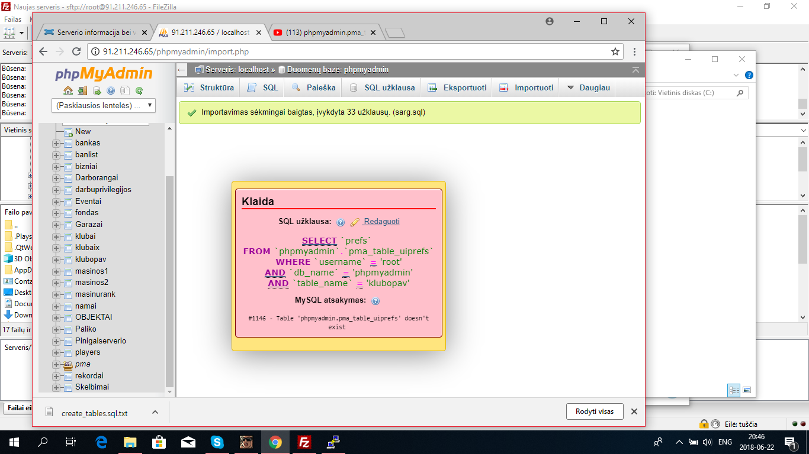This screenshot has height=454, width=809.
Task: Expand the Darborangai table node
Action: coord(56,178)
